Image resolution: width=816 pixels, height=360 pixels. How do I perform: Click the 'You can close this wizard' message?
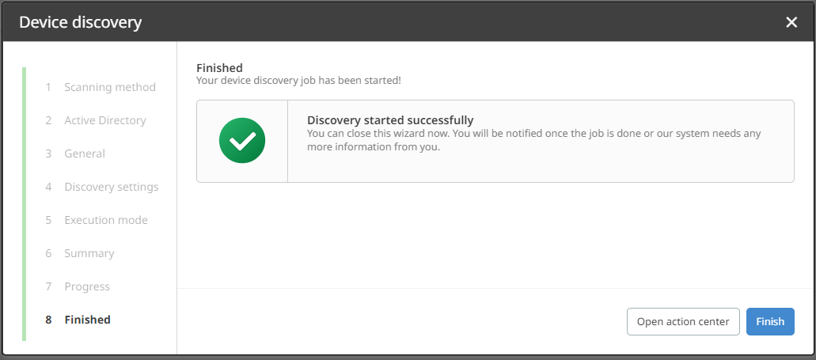pos(533,139)
